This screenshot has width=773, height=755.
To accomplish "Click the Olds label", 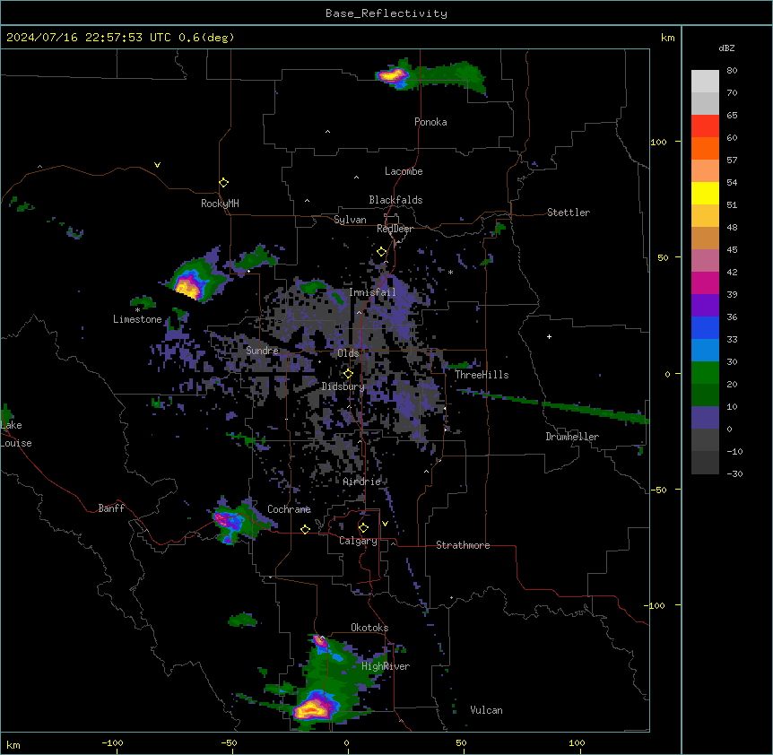I will (348, 353).
